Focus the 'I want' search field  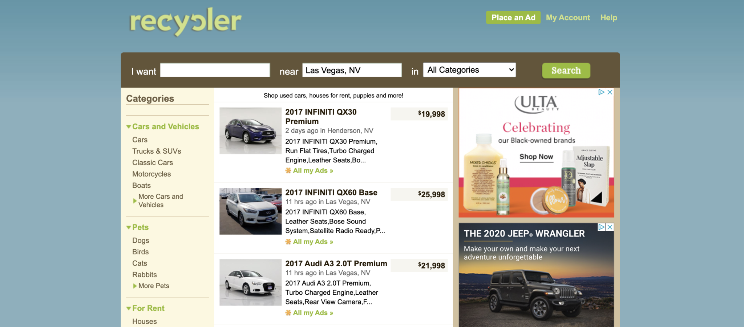pos(215,70)
